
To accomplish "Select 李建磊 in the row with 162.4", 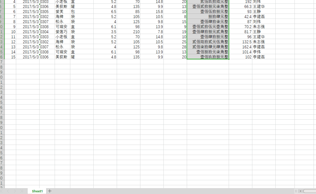I will (x=264, y=47).
